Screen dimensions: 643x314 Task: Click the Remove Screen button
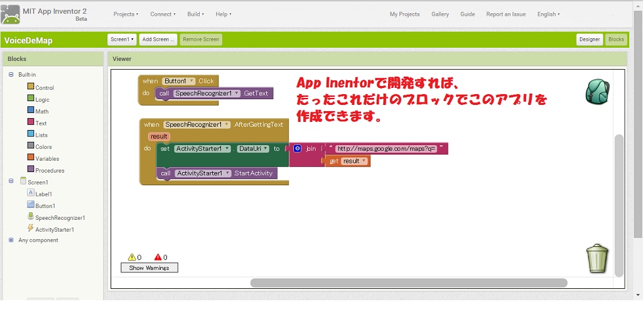201,40
